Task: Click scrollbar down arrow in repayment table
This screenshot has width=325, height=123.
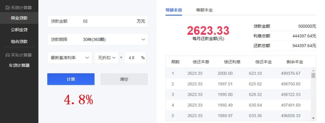Action: 313,118
